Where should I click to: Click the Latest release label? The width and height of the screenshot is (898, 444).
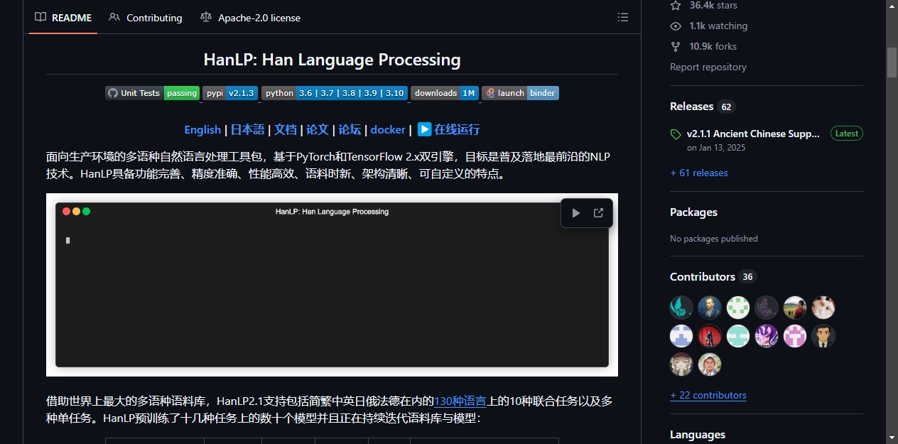click(846, 134)
